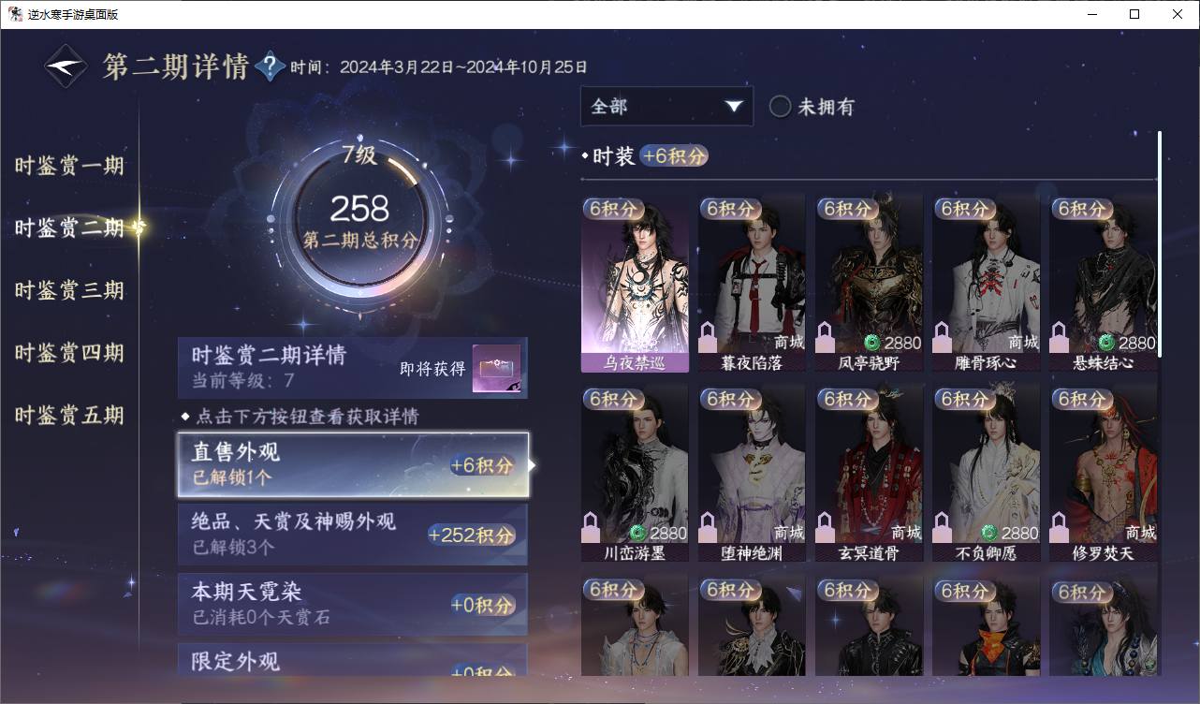1200x704 pixels.
Task: Switch to 时鉴赏一期 tab
Action: pos(69,166)
